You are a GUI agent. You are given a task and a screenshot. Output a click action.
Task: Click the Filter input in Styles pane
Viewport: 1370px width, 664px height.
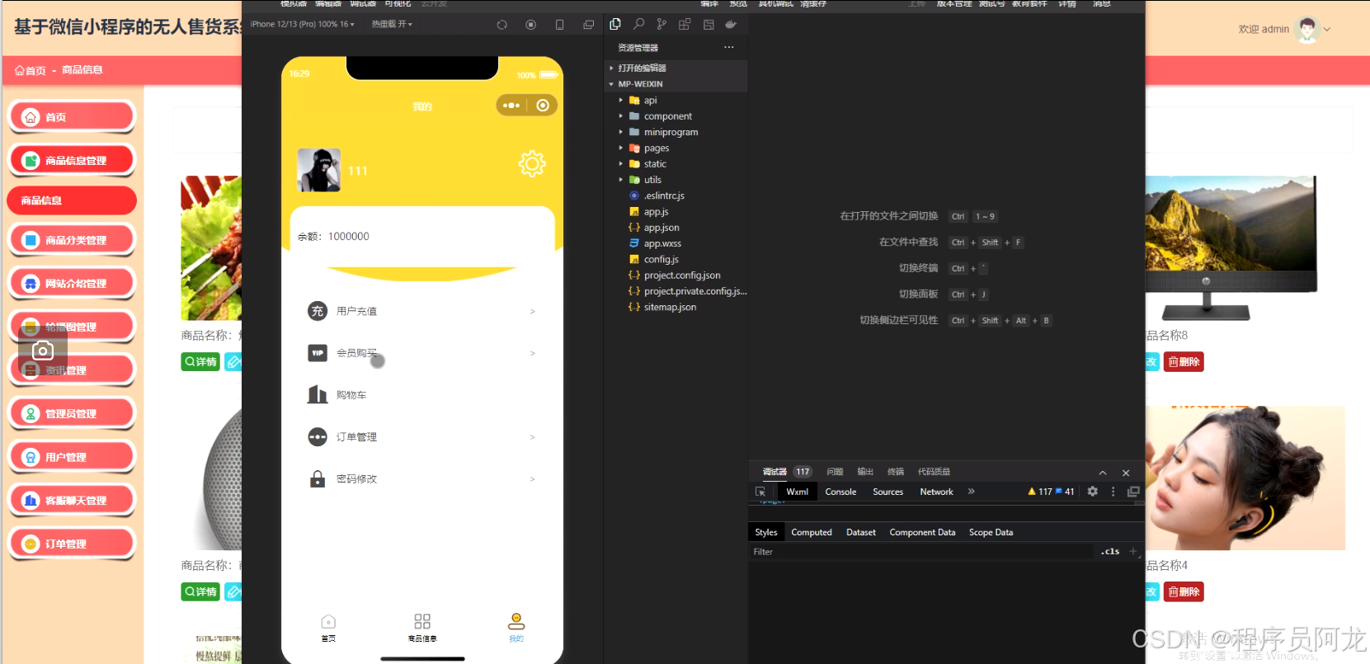(922, 552)
